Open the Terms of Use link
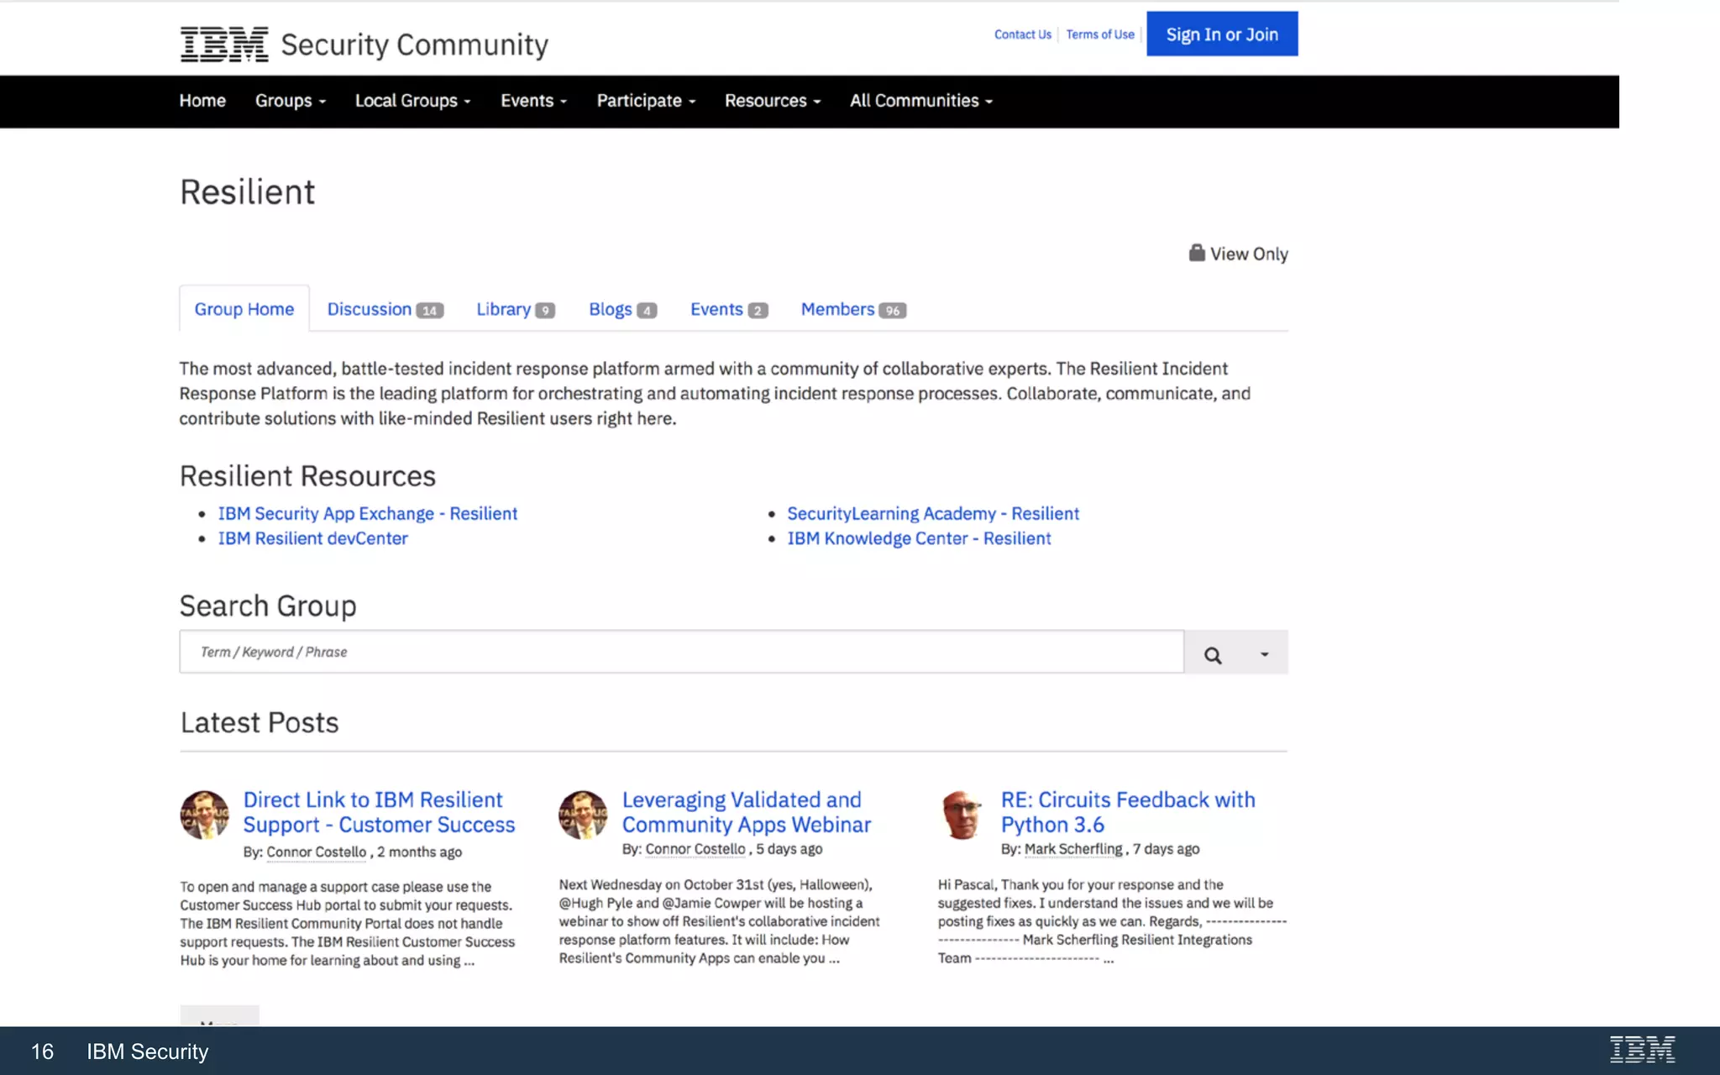 [x=1100, y=34]
